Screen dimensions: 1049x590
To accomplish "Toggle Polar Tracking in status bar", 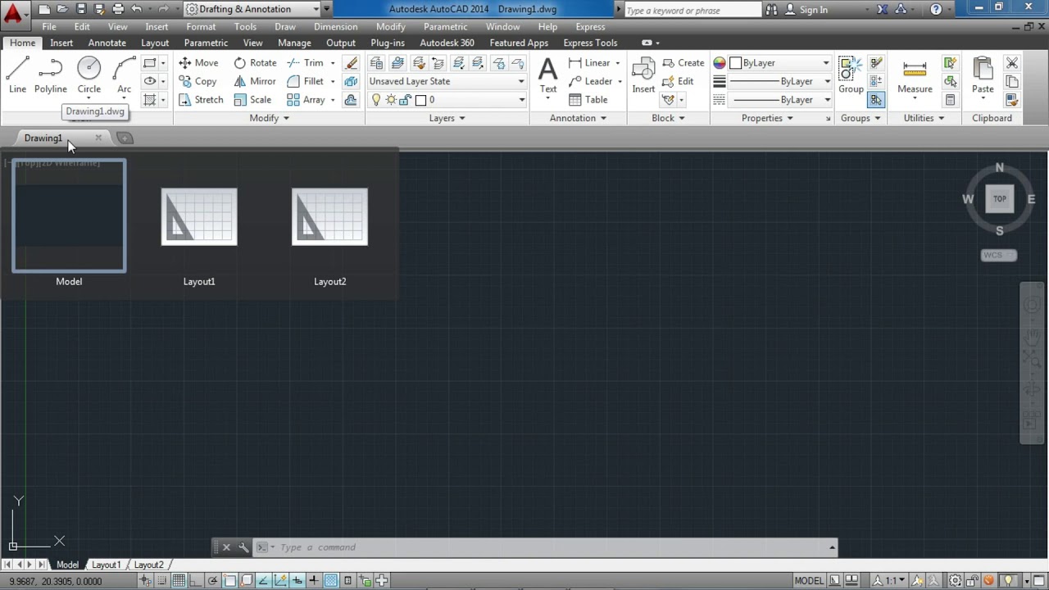I will point(212,581).
